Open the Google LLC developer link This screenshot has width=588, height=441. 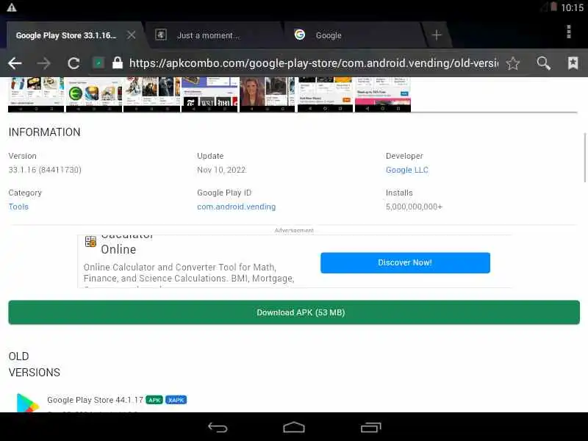click(407, 170)
